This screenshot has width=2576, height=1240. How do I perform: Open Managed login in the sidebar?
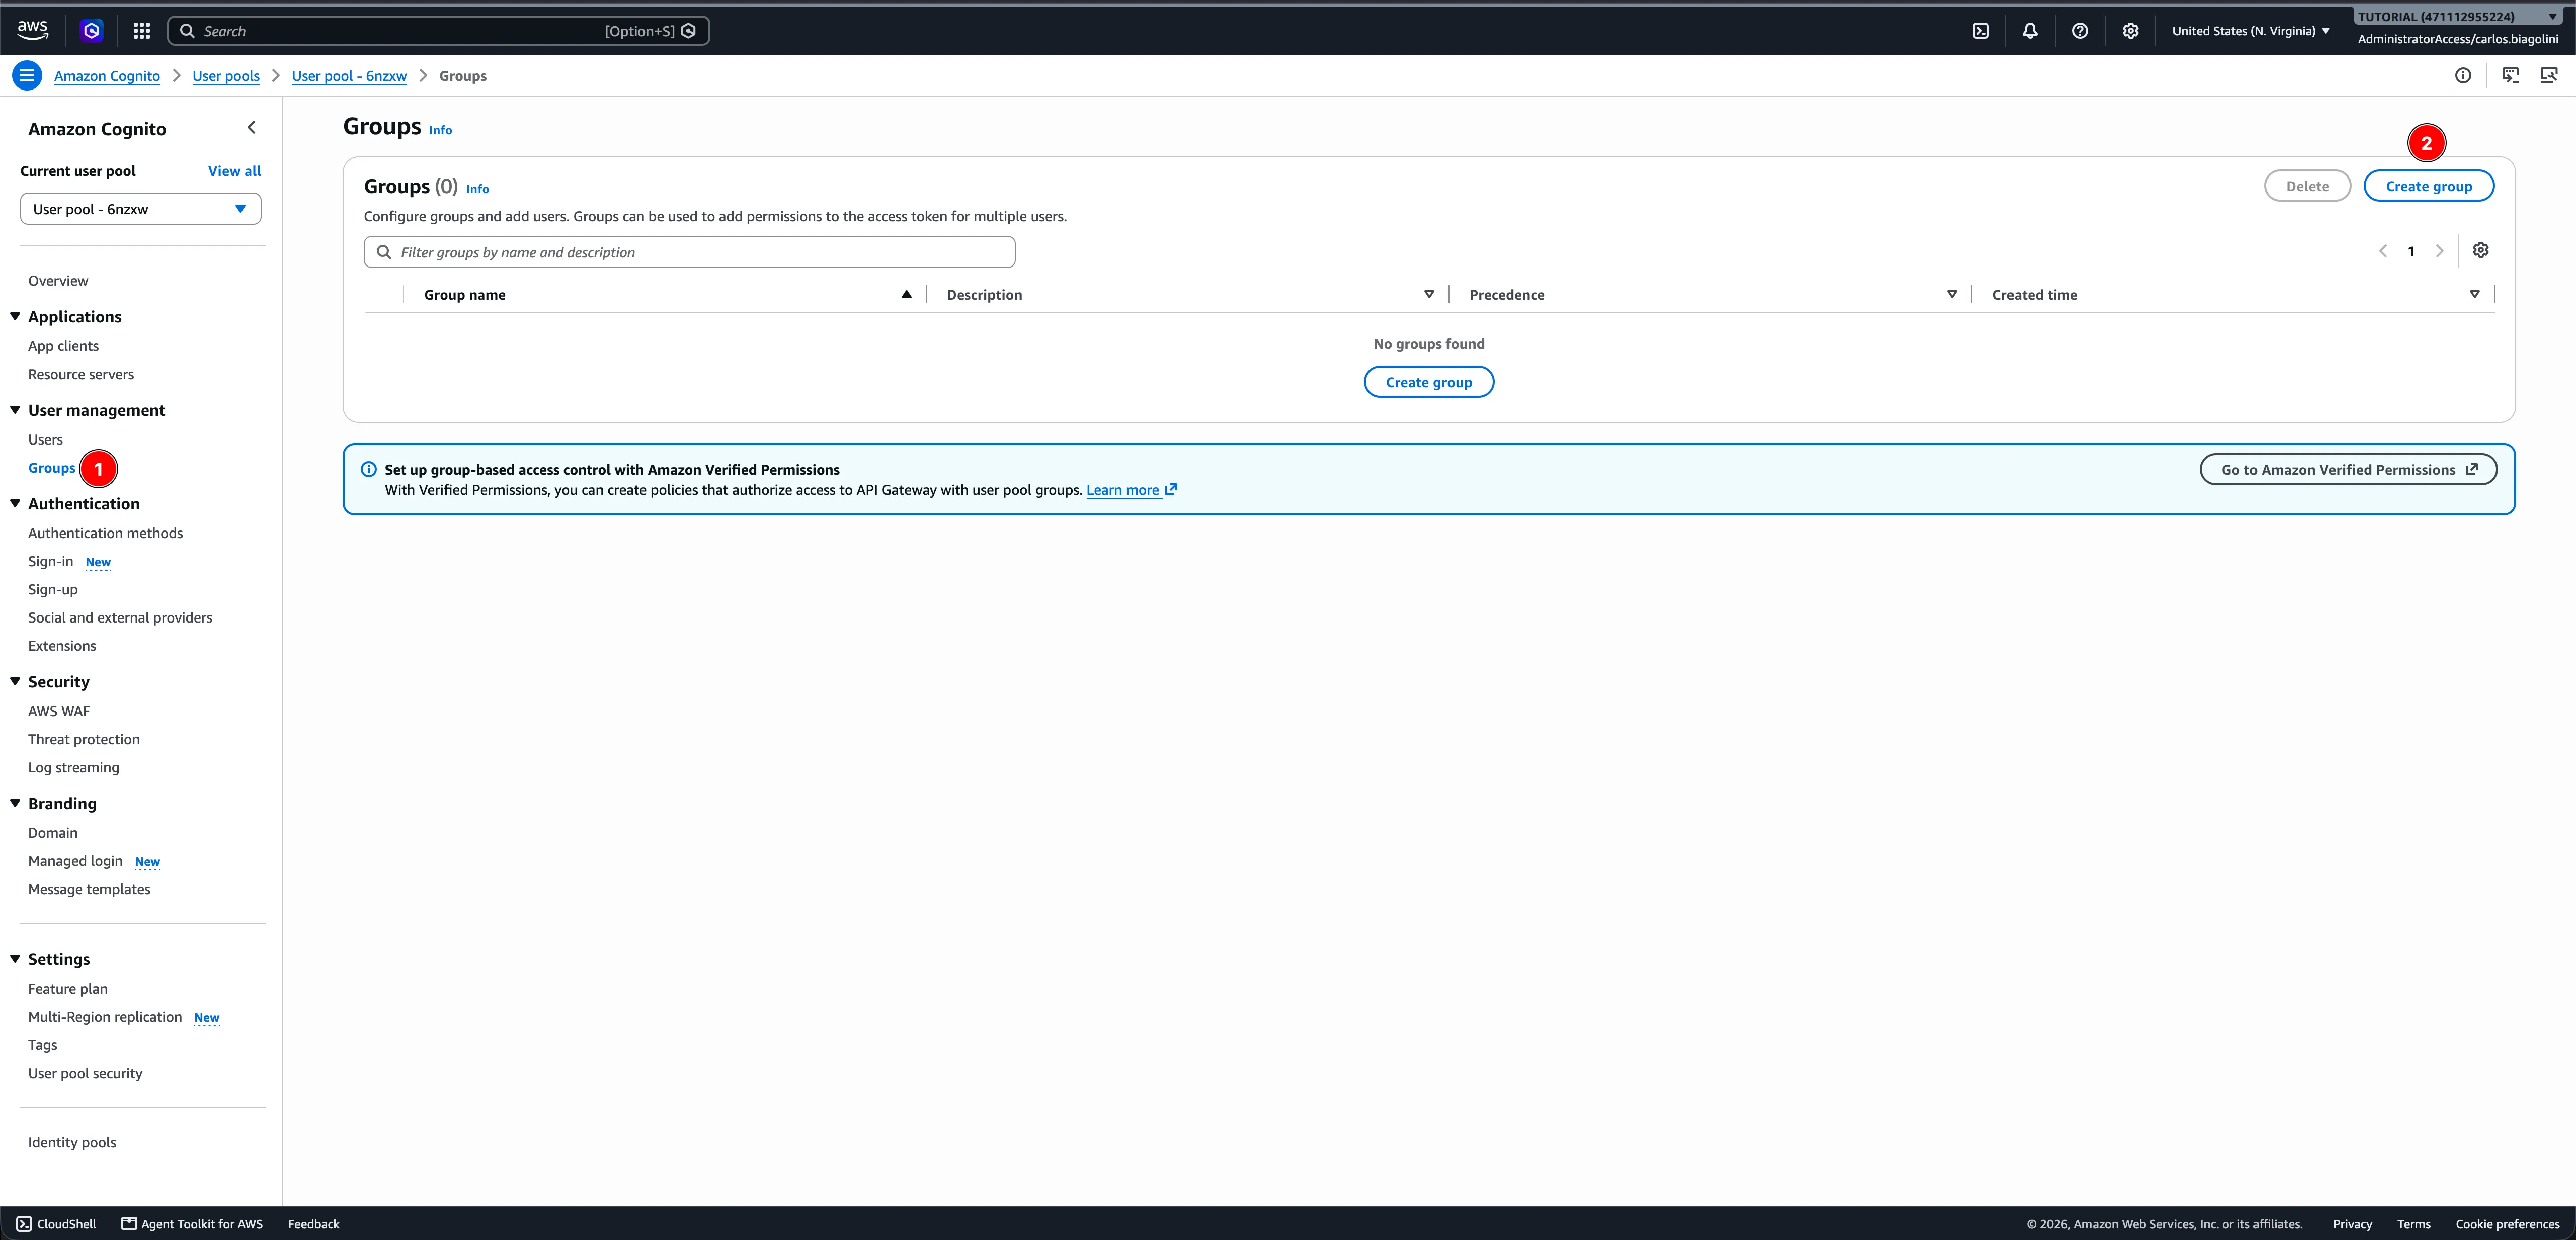tap(75, 860)
